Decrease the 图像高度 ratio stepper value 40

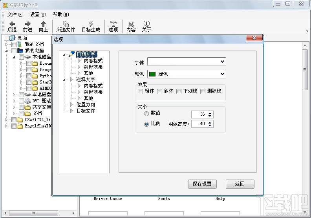(x=210, y=125)
